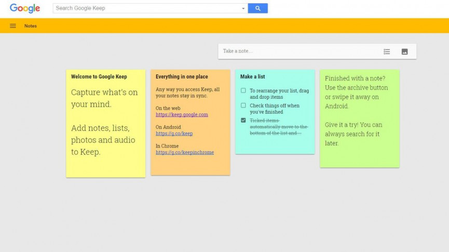Click the 'In Chrome' label
The image size is (449, 252).
(x=167, y=146)
